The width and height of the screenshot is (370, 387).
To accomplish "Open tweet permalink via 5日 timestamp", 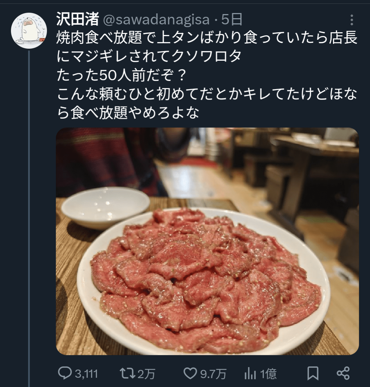I will tap(232, 20).
